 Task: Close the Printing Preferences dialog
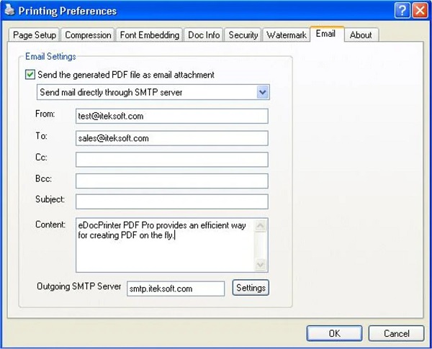pos(420,10)
